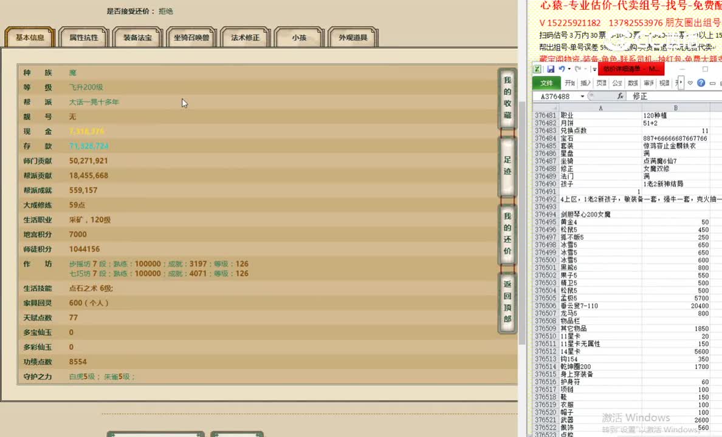Click the Excel application icon in title bar
The width and height of the screenshot is (722, 437).
click(x=537, y=69)
